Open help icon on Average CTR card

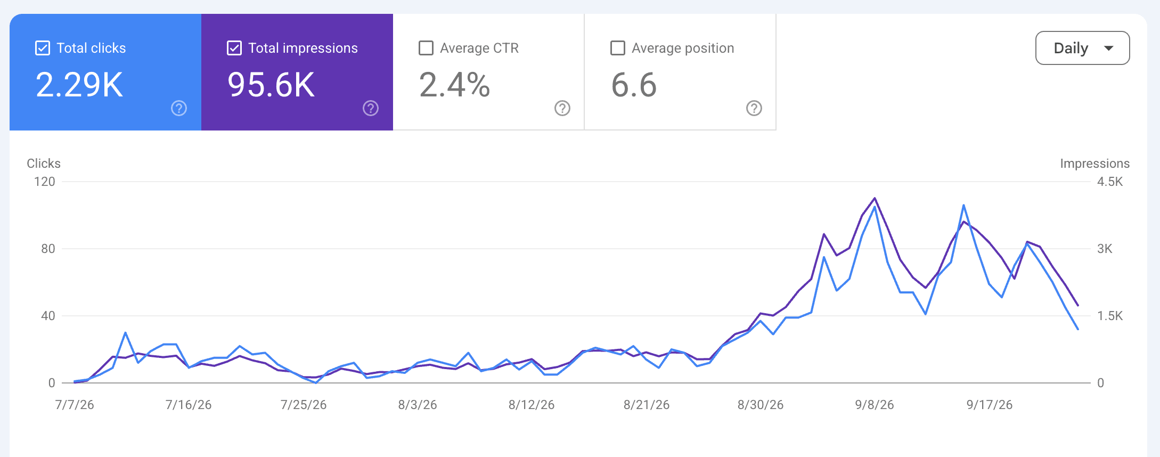(x=562, y=108)
